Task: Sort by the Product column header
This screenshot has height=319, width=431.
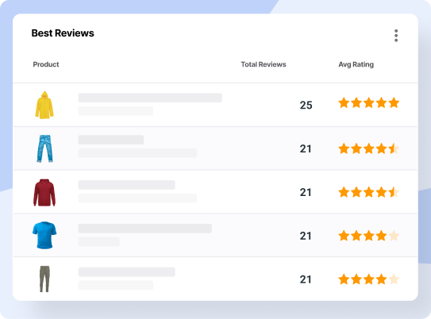Action: [46, 64]
